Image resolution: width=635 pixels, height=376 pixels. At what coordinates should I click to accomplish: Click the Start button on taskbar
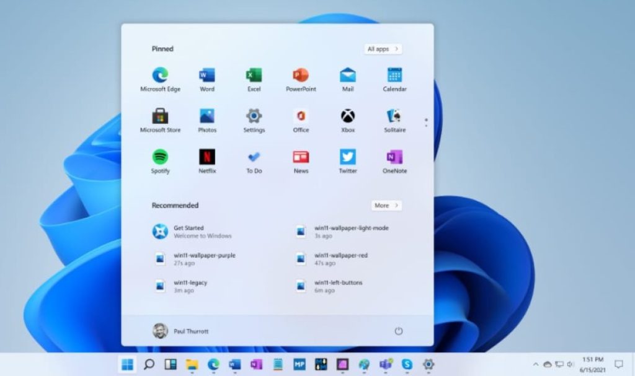(127, 365)
